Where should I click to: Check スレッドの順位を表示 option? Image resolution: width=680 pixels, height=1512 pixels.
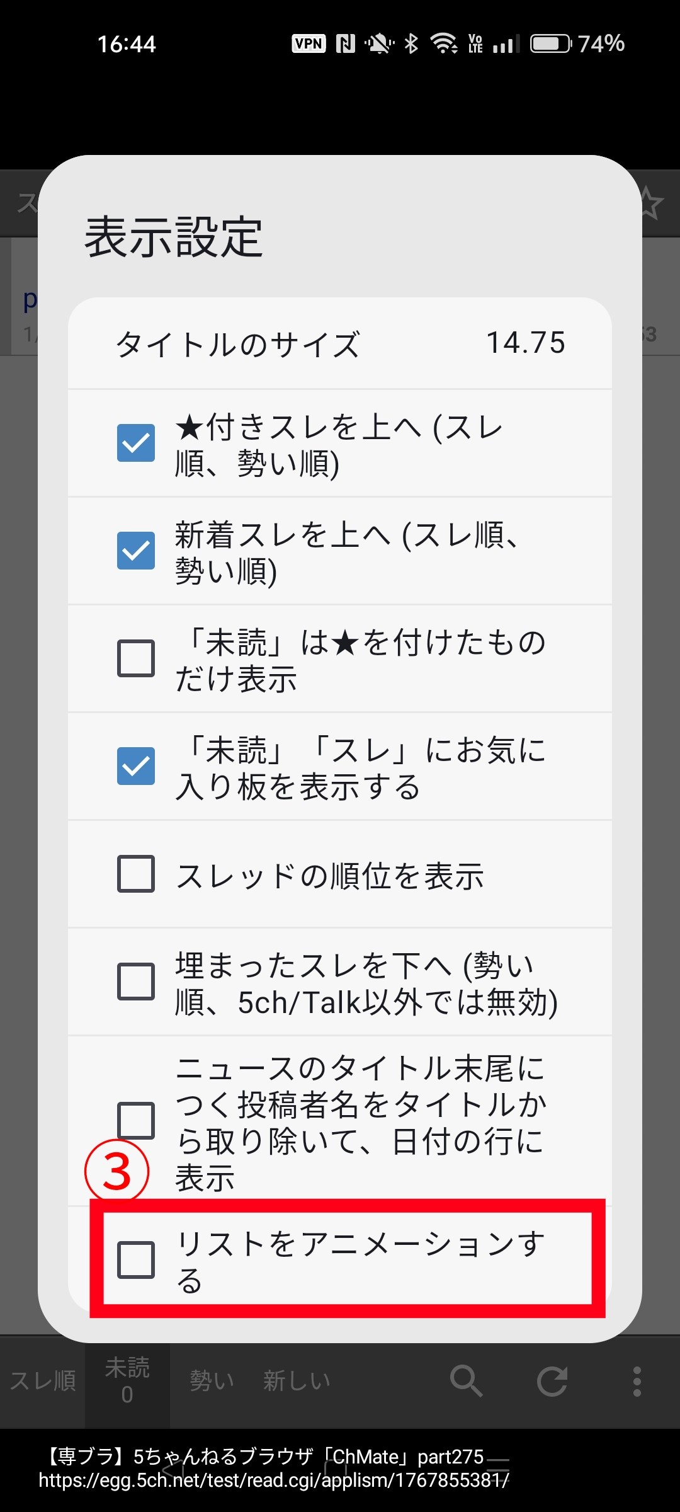(x=136, y=874)
